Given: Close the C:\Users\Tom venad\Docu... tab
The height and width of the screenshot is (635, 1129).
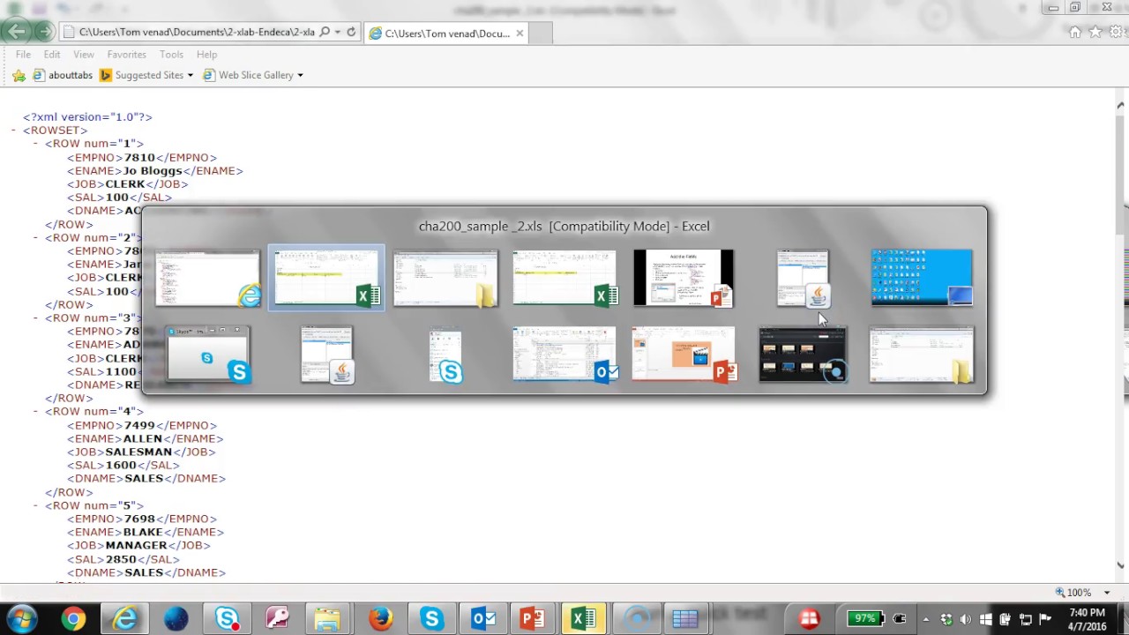Looking at the screenshot, I should coord(520,34).
